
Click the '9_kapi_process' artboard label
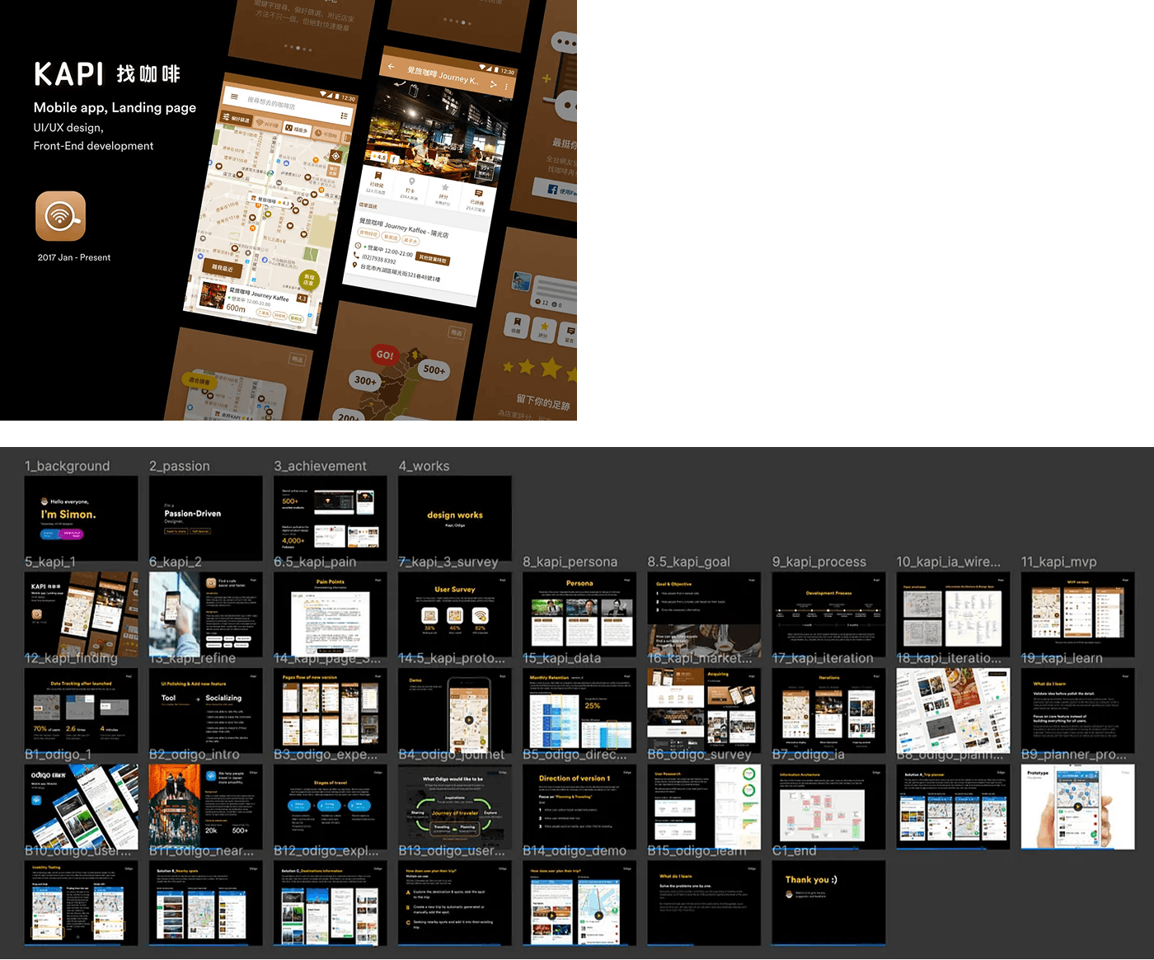[x=819, y=562]
